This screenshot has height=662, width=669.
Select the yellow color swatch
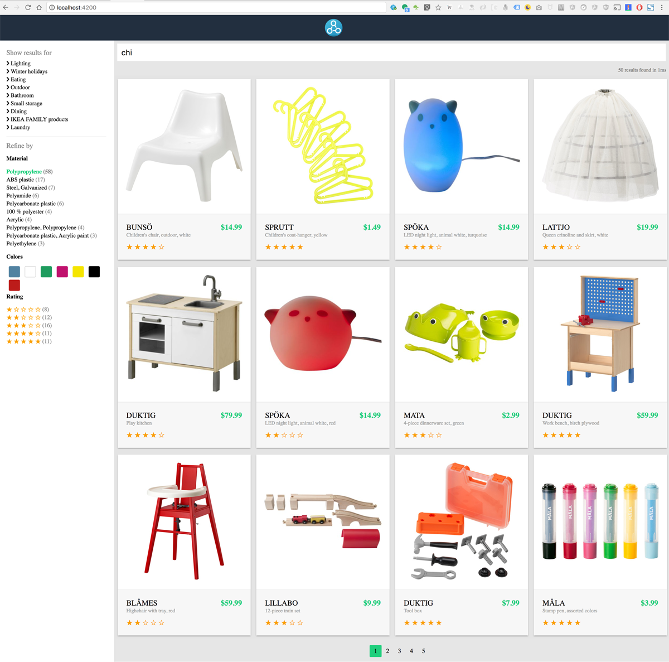tap(78, 272)
